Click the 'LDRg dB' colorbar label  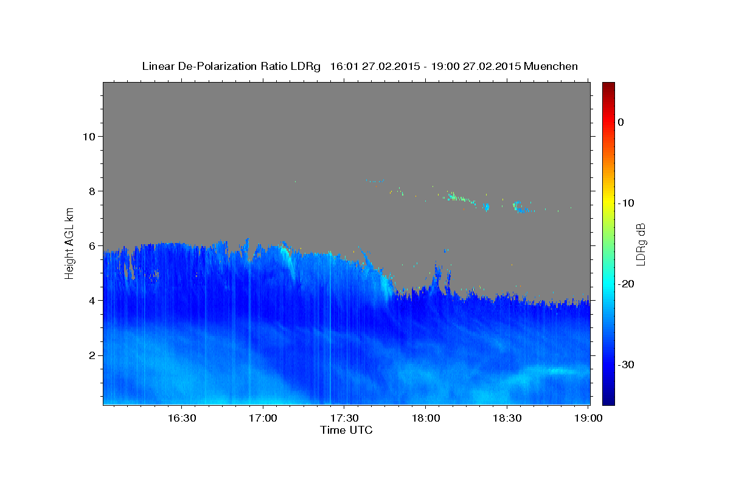(x=640, y=244)
